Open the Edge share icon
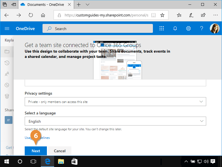This screenshot has width=222, height=167. click(x=203, y=15)
